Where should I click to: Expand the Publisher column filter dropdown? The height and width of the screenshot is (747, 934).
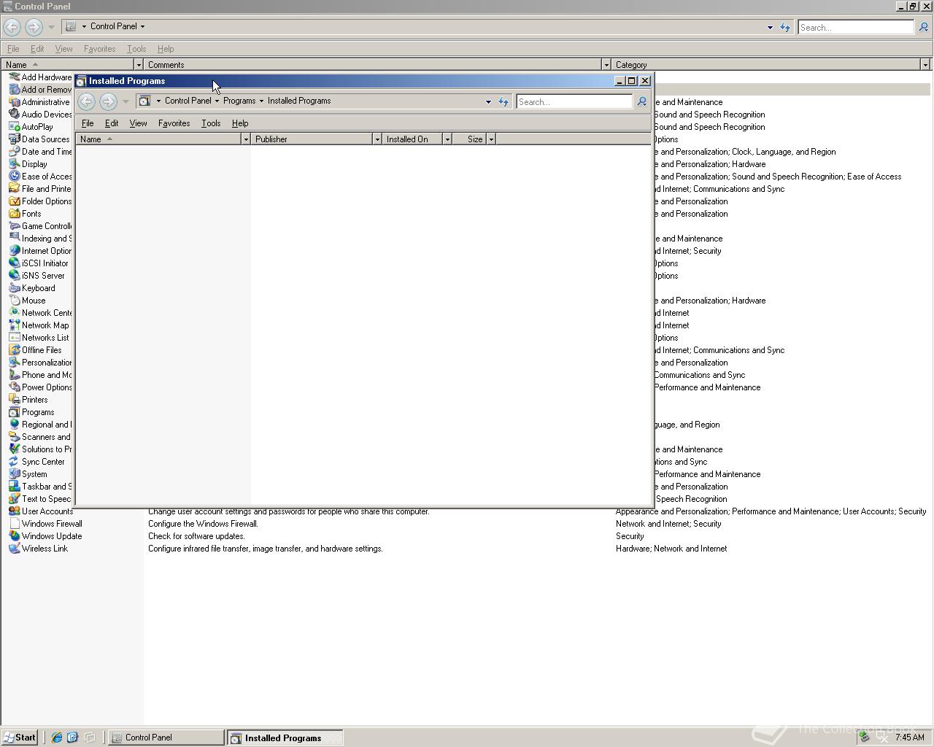377,139
